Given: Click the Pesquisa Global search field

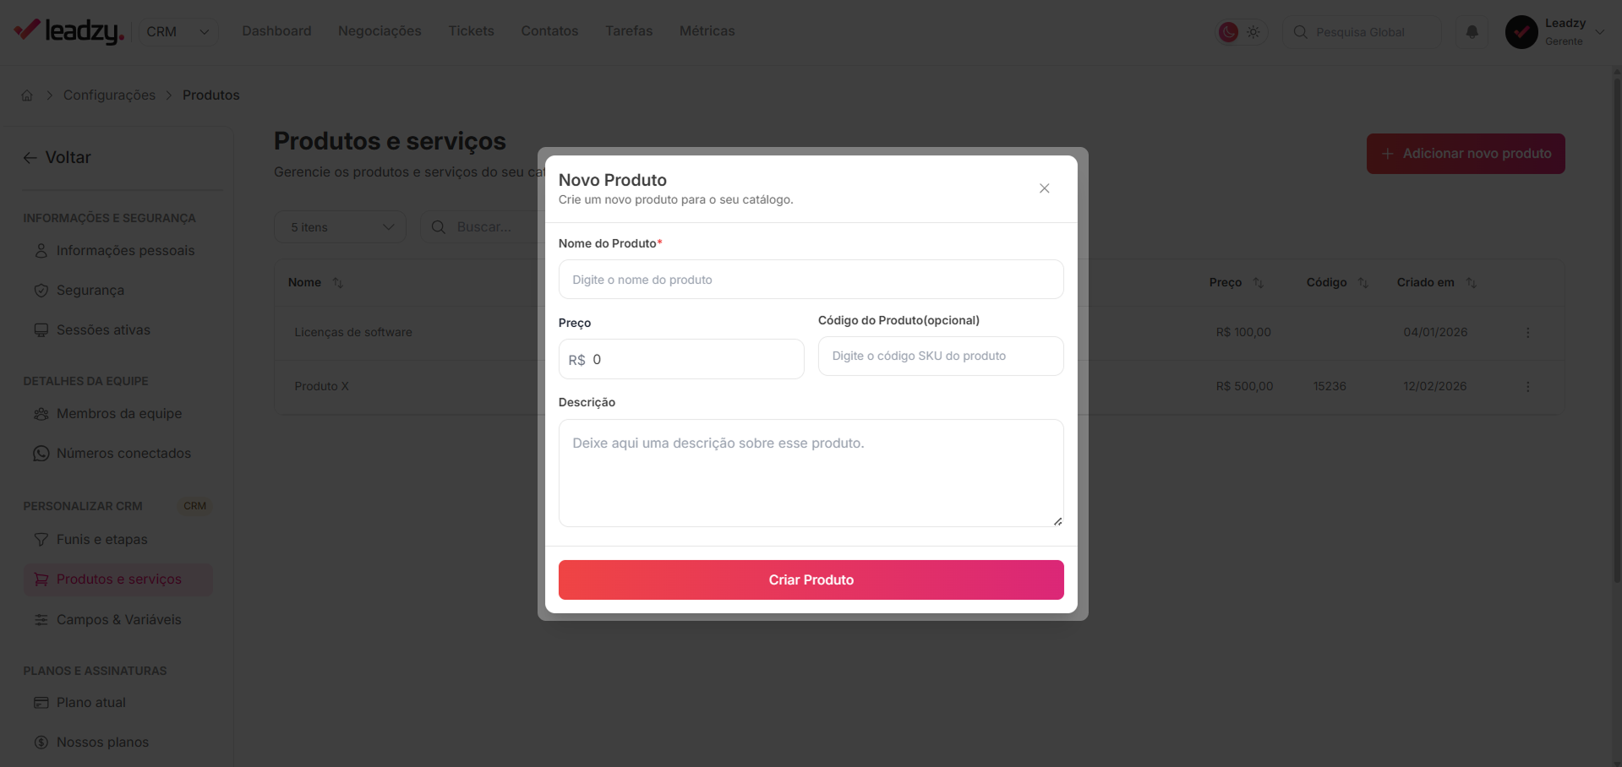Looking at the screenshot, I should coord(1362,32).
